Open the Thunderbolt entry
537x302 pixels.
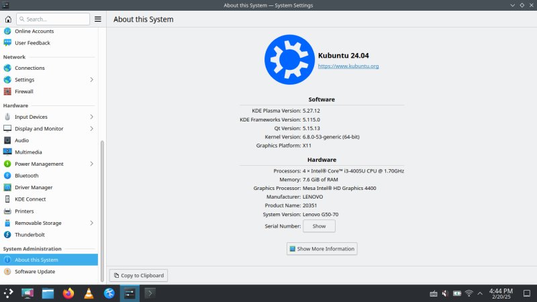[49, 234]
